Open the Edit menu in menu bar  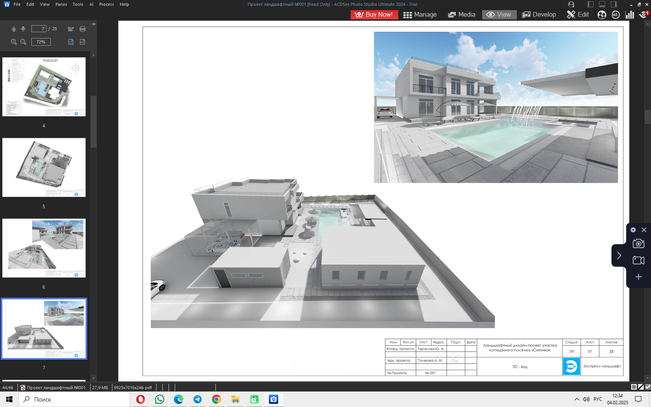click(x=30, y=4)
